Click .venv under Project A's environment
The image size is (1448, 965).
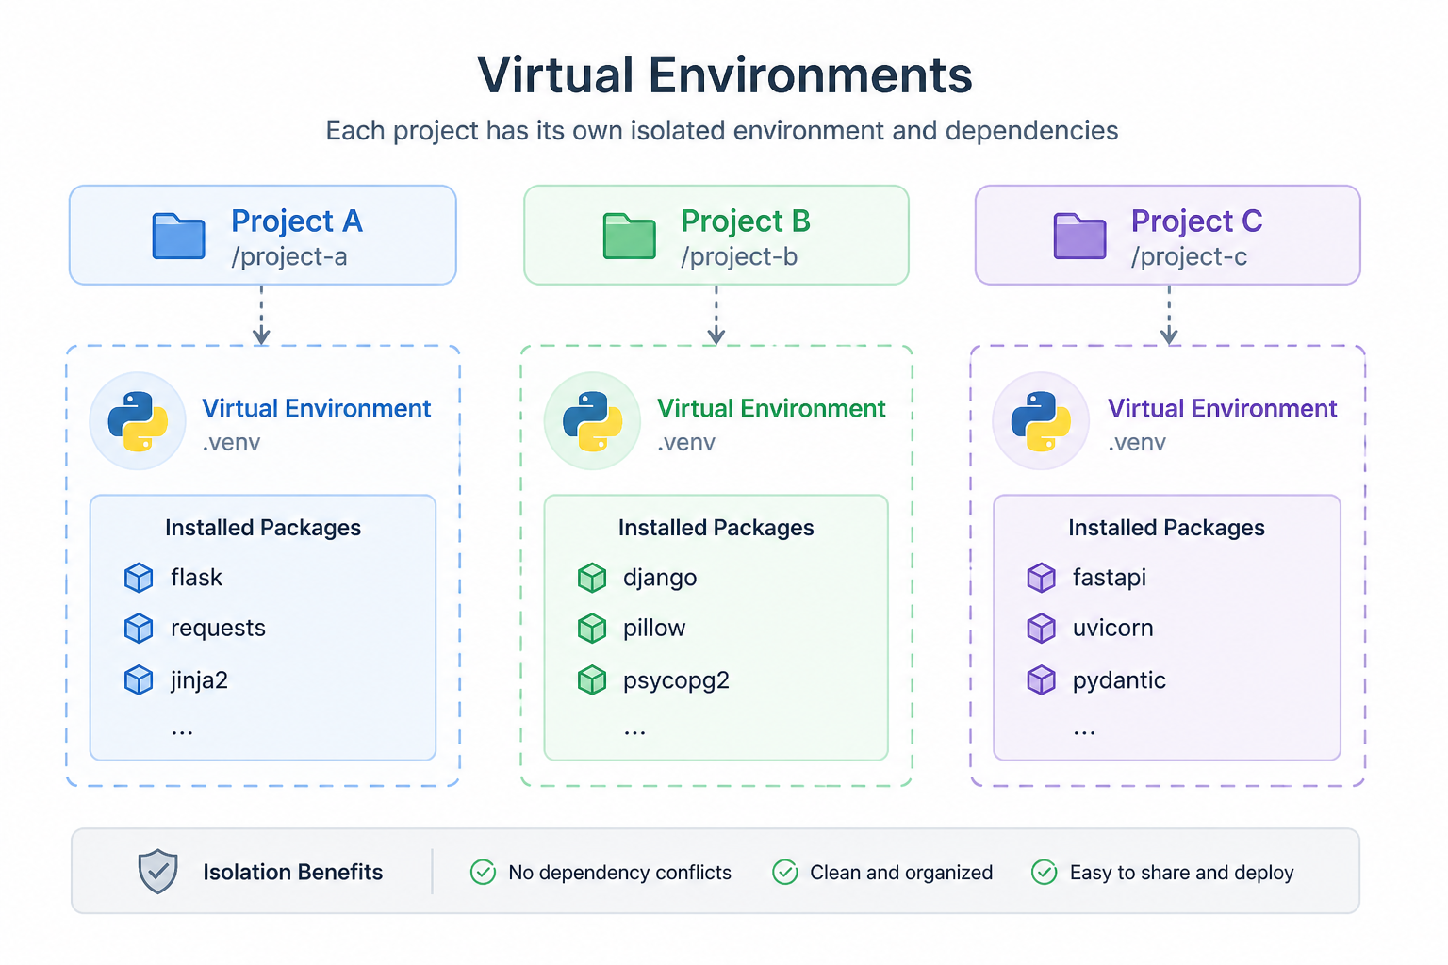click(231, 443)
